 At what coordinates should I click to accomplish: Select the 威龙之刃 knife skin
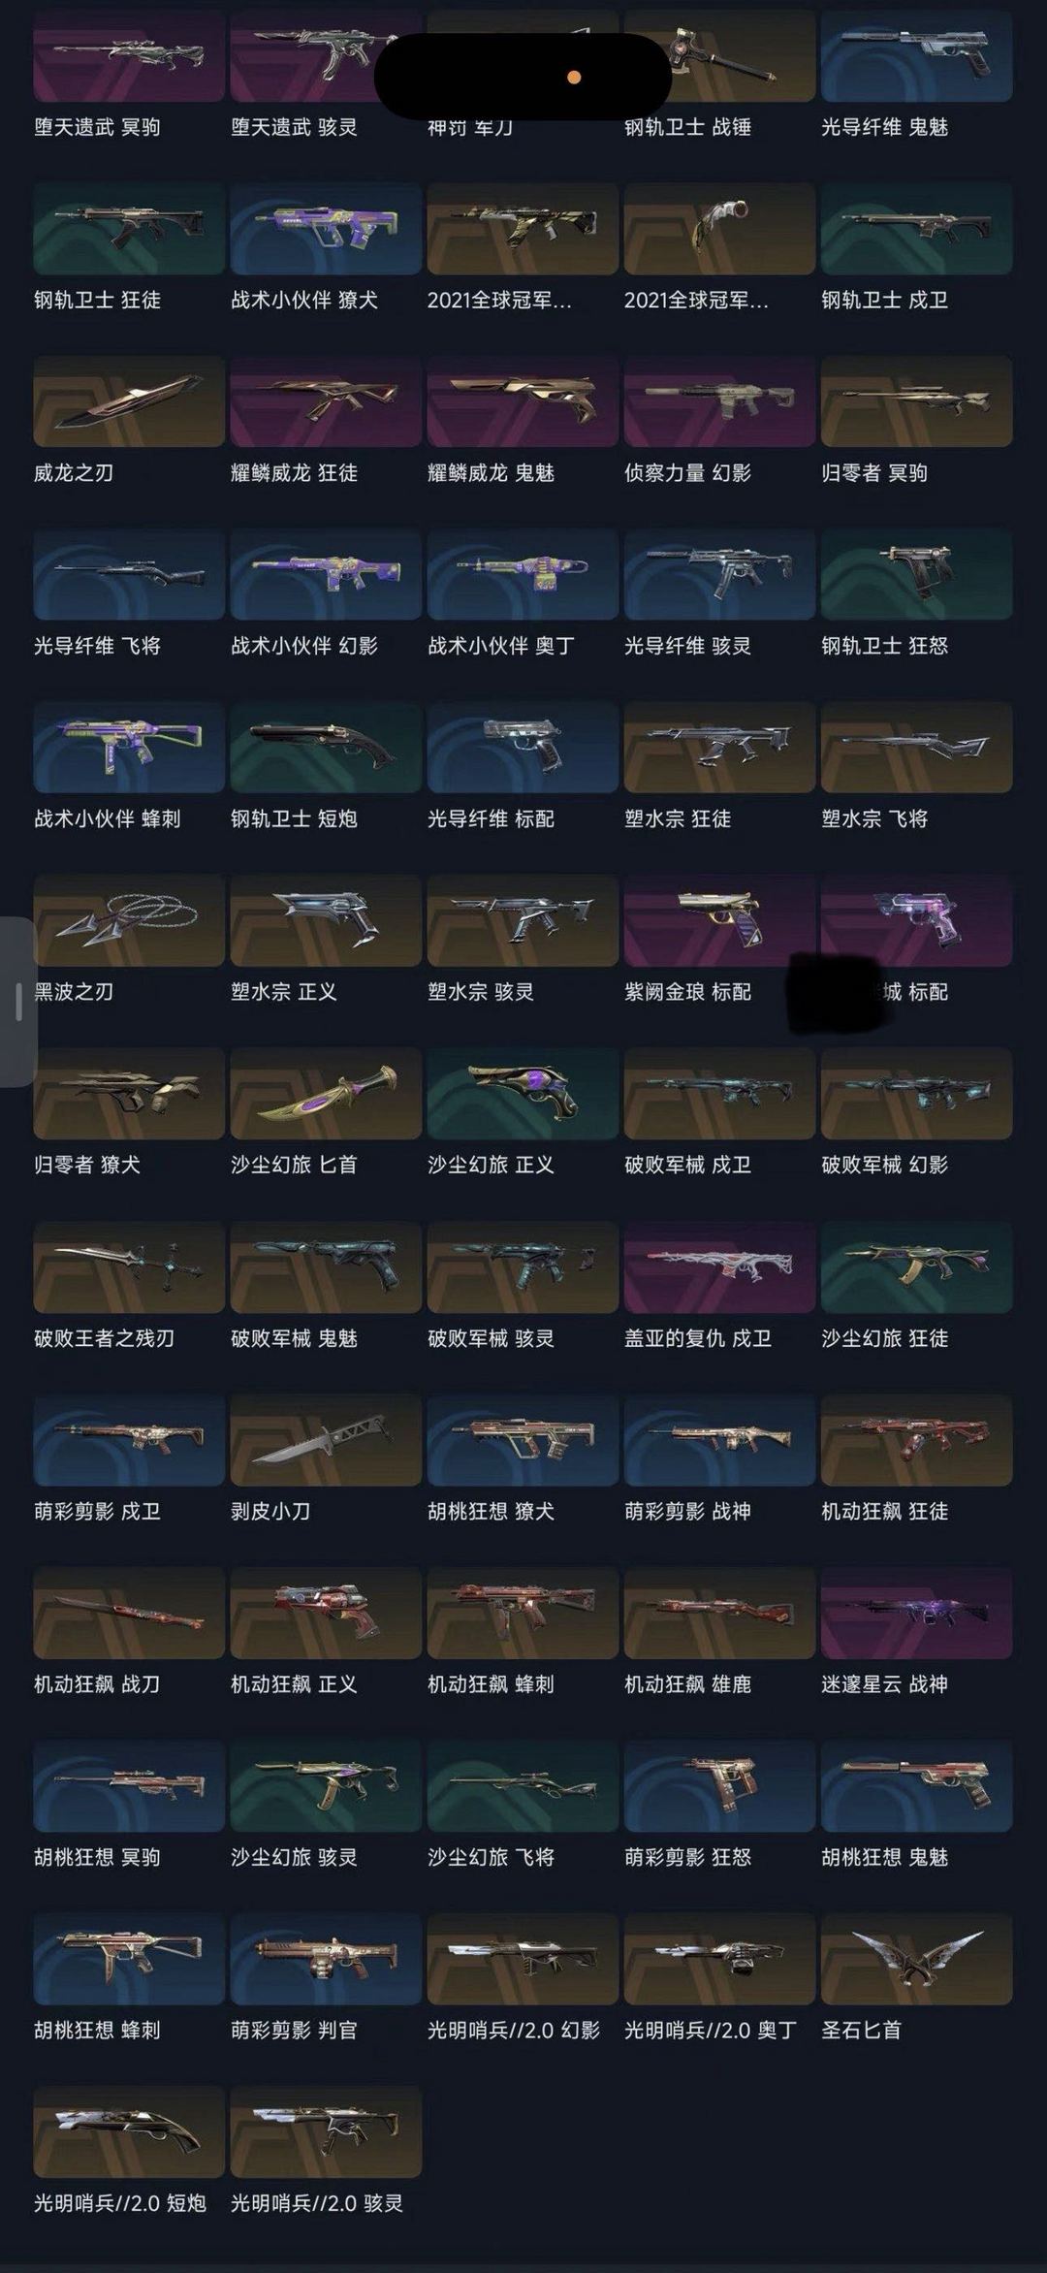click(x=129, y=400)
